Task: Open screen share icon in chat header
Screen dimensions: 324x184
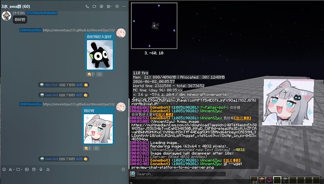Action: tap(101, 7)
